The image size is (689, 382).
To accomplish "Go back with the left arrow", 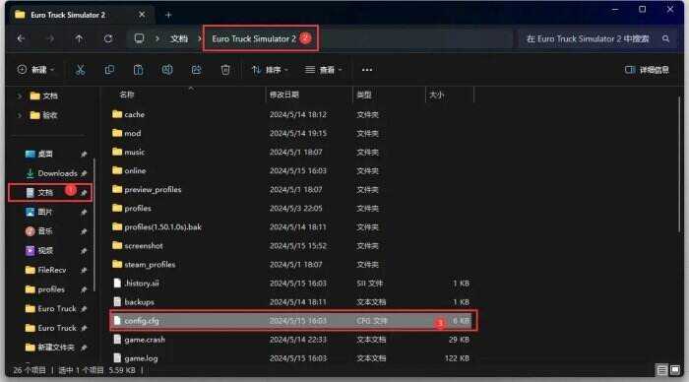I will pyautogui.click(x=21, y=38).
